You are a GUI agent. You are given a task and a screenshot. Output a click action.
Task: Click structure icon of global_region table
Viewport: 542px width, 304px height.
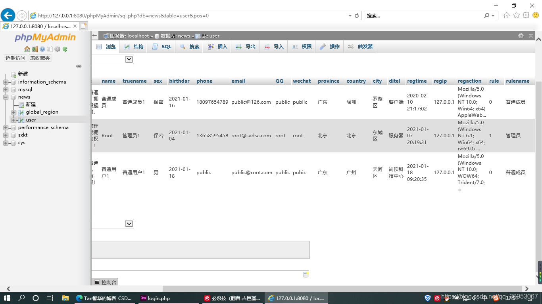pyautogui.click(x=21, y=112)
